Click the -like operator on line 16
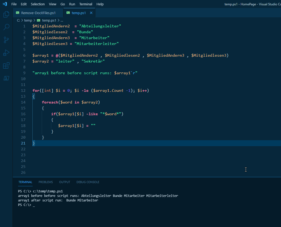 tap(92, 114)
